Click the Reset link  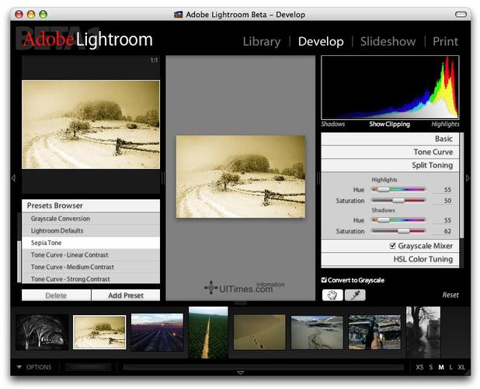(450, 295)
